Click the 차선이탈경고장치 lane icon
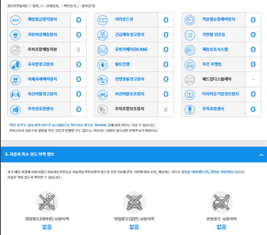This screenshot has width=267, height=235. coord(15,94)
